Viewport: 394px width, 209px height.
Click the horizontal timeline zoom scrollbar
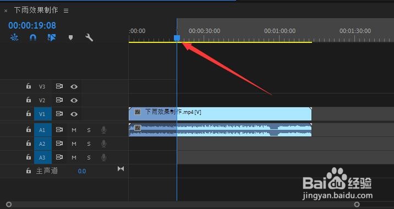183,204
